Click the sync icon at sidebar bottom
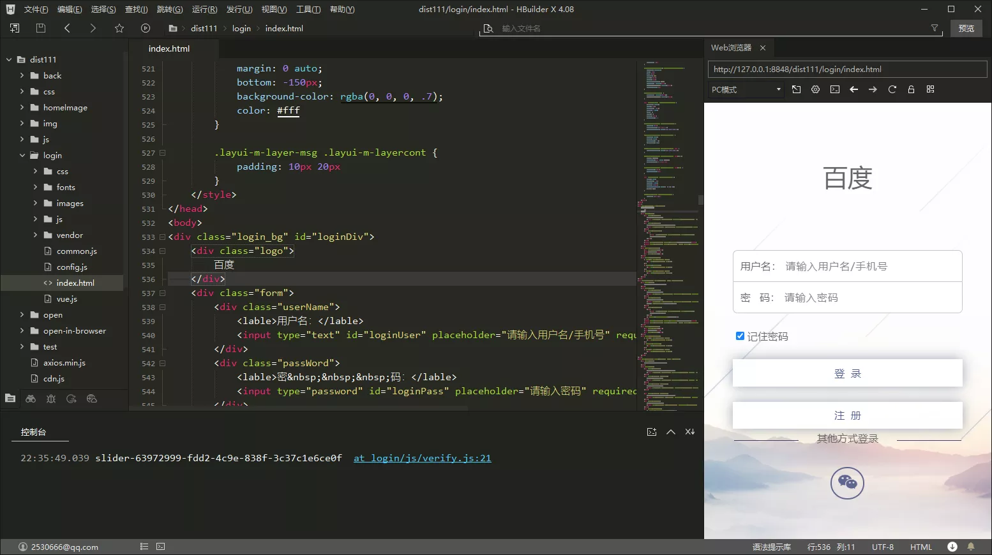The image size is (992, 555). [71, 399]
